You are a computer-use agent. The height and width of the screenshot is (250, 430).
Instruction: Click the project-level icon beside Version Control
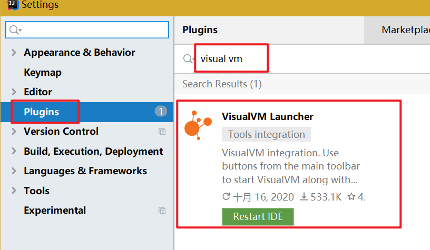[162, 132]
